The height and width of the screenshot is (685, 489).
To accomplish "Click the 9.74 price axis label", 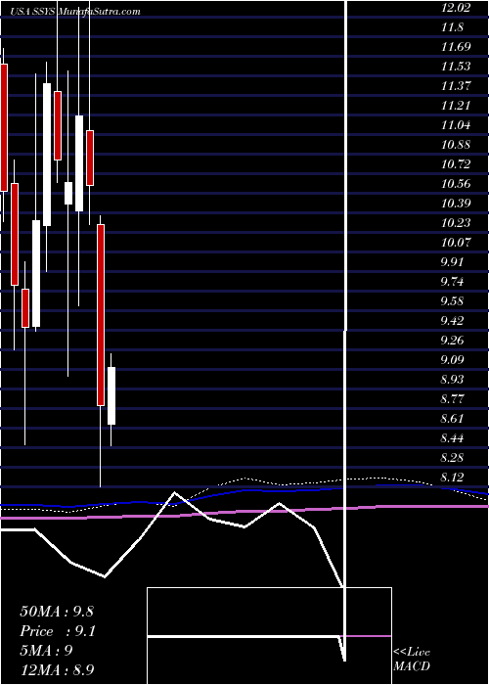I will tap(452, 282).
